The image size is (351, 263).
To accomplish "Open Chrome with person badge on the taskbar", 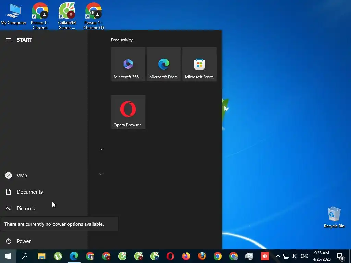I will click(x=106, y=256).
